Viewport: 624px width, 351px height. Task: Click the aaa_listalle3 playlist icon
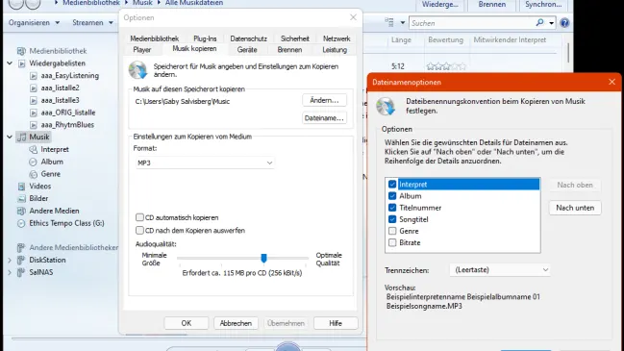(x=34, y=100)
